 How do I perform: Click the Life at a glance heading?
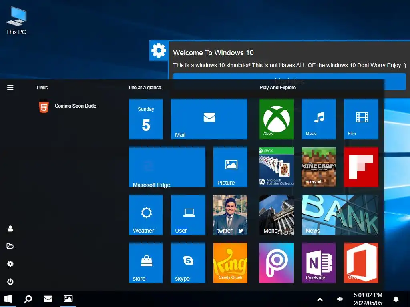[x=145, y=88]
